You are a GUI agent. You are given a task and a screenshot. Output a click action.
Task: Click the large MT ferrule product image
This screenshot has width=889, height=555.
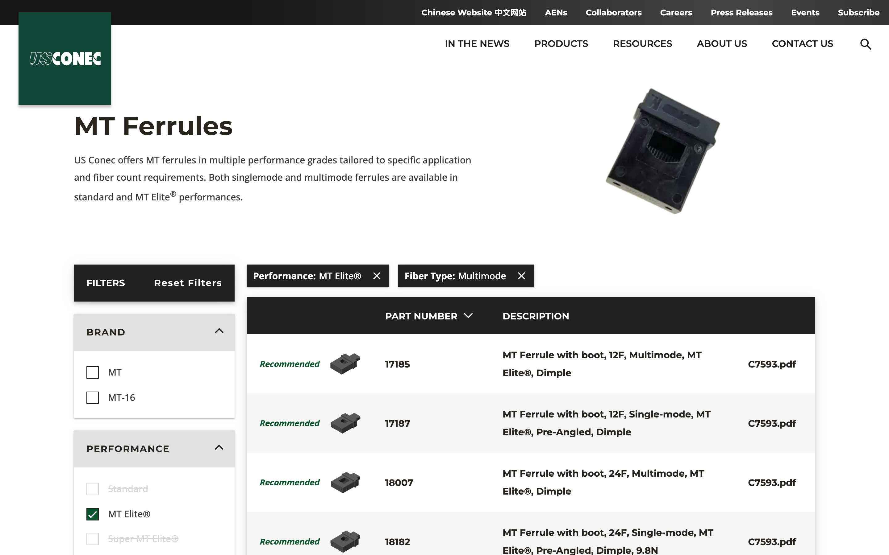(663, 151)
